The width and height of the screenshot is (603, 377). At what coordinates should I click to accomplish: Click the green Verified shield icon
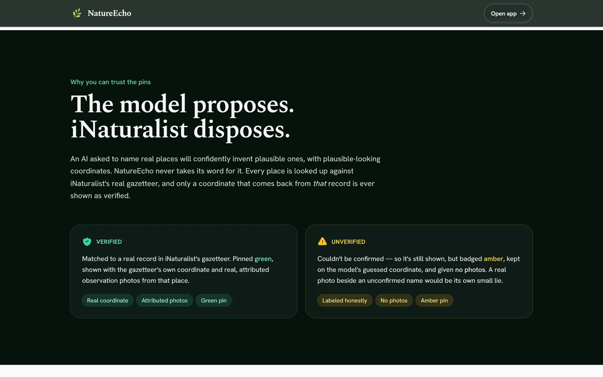[87, 242]
